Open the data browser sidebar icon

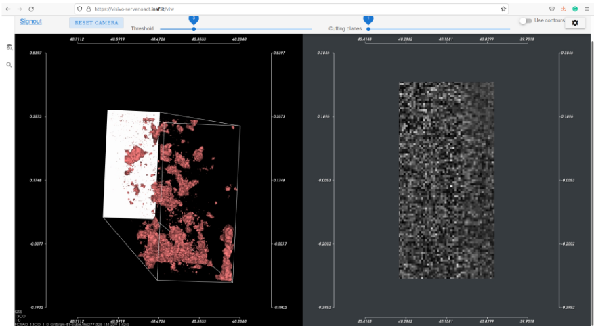[x=9, y=47]
